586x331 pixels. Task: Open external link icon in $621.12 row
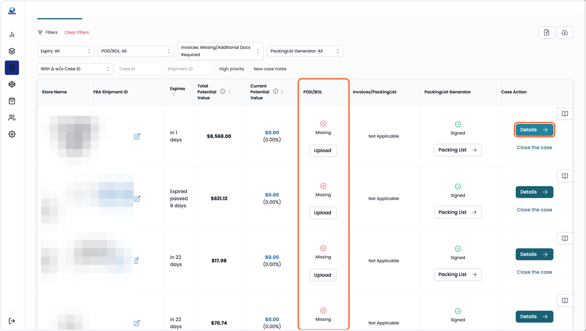point(137,198)
